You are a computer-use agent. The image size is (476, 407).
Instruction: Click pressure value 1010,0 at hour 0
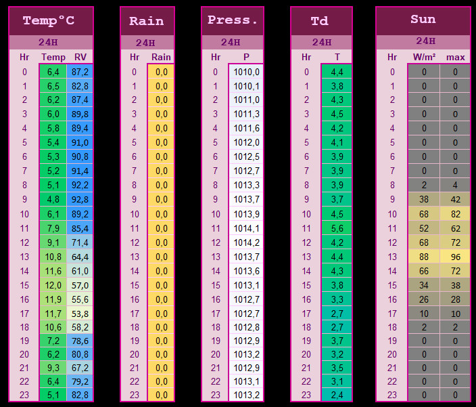coord(246,71)
